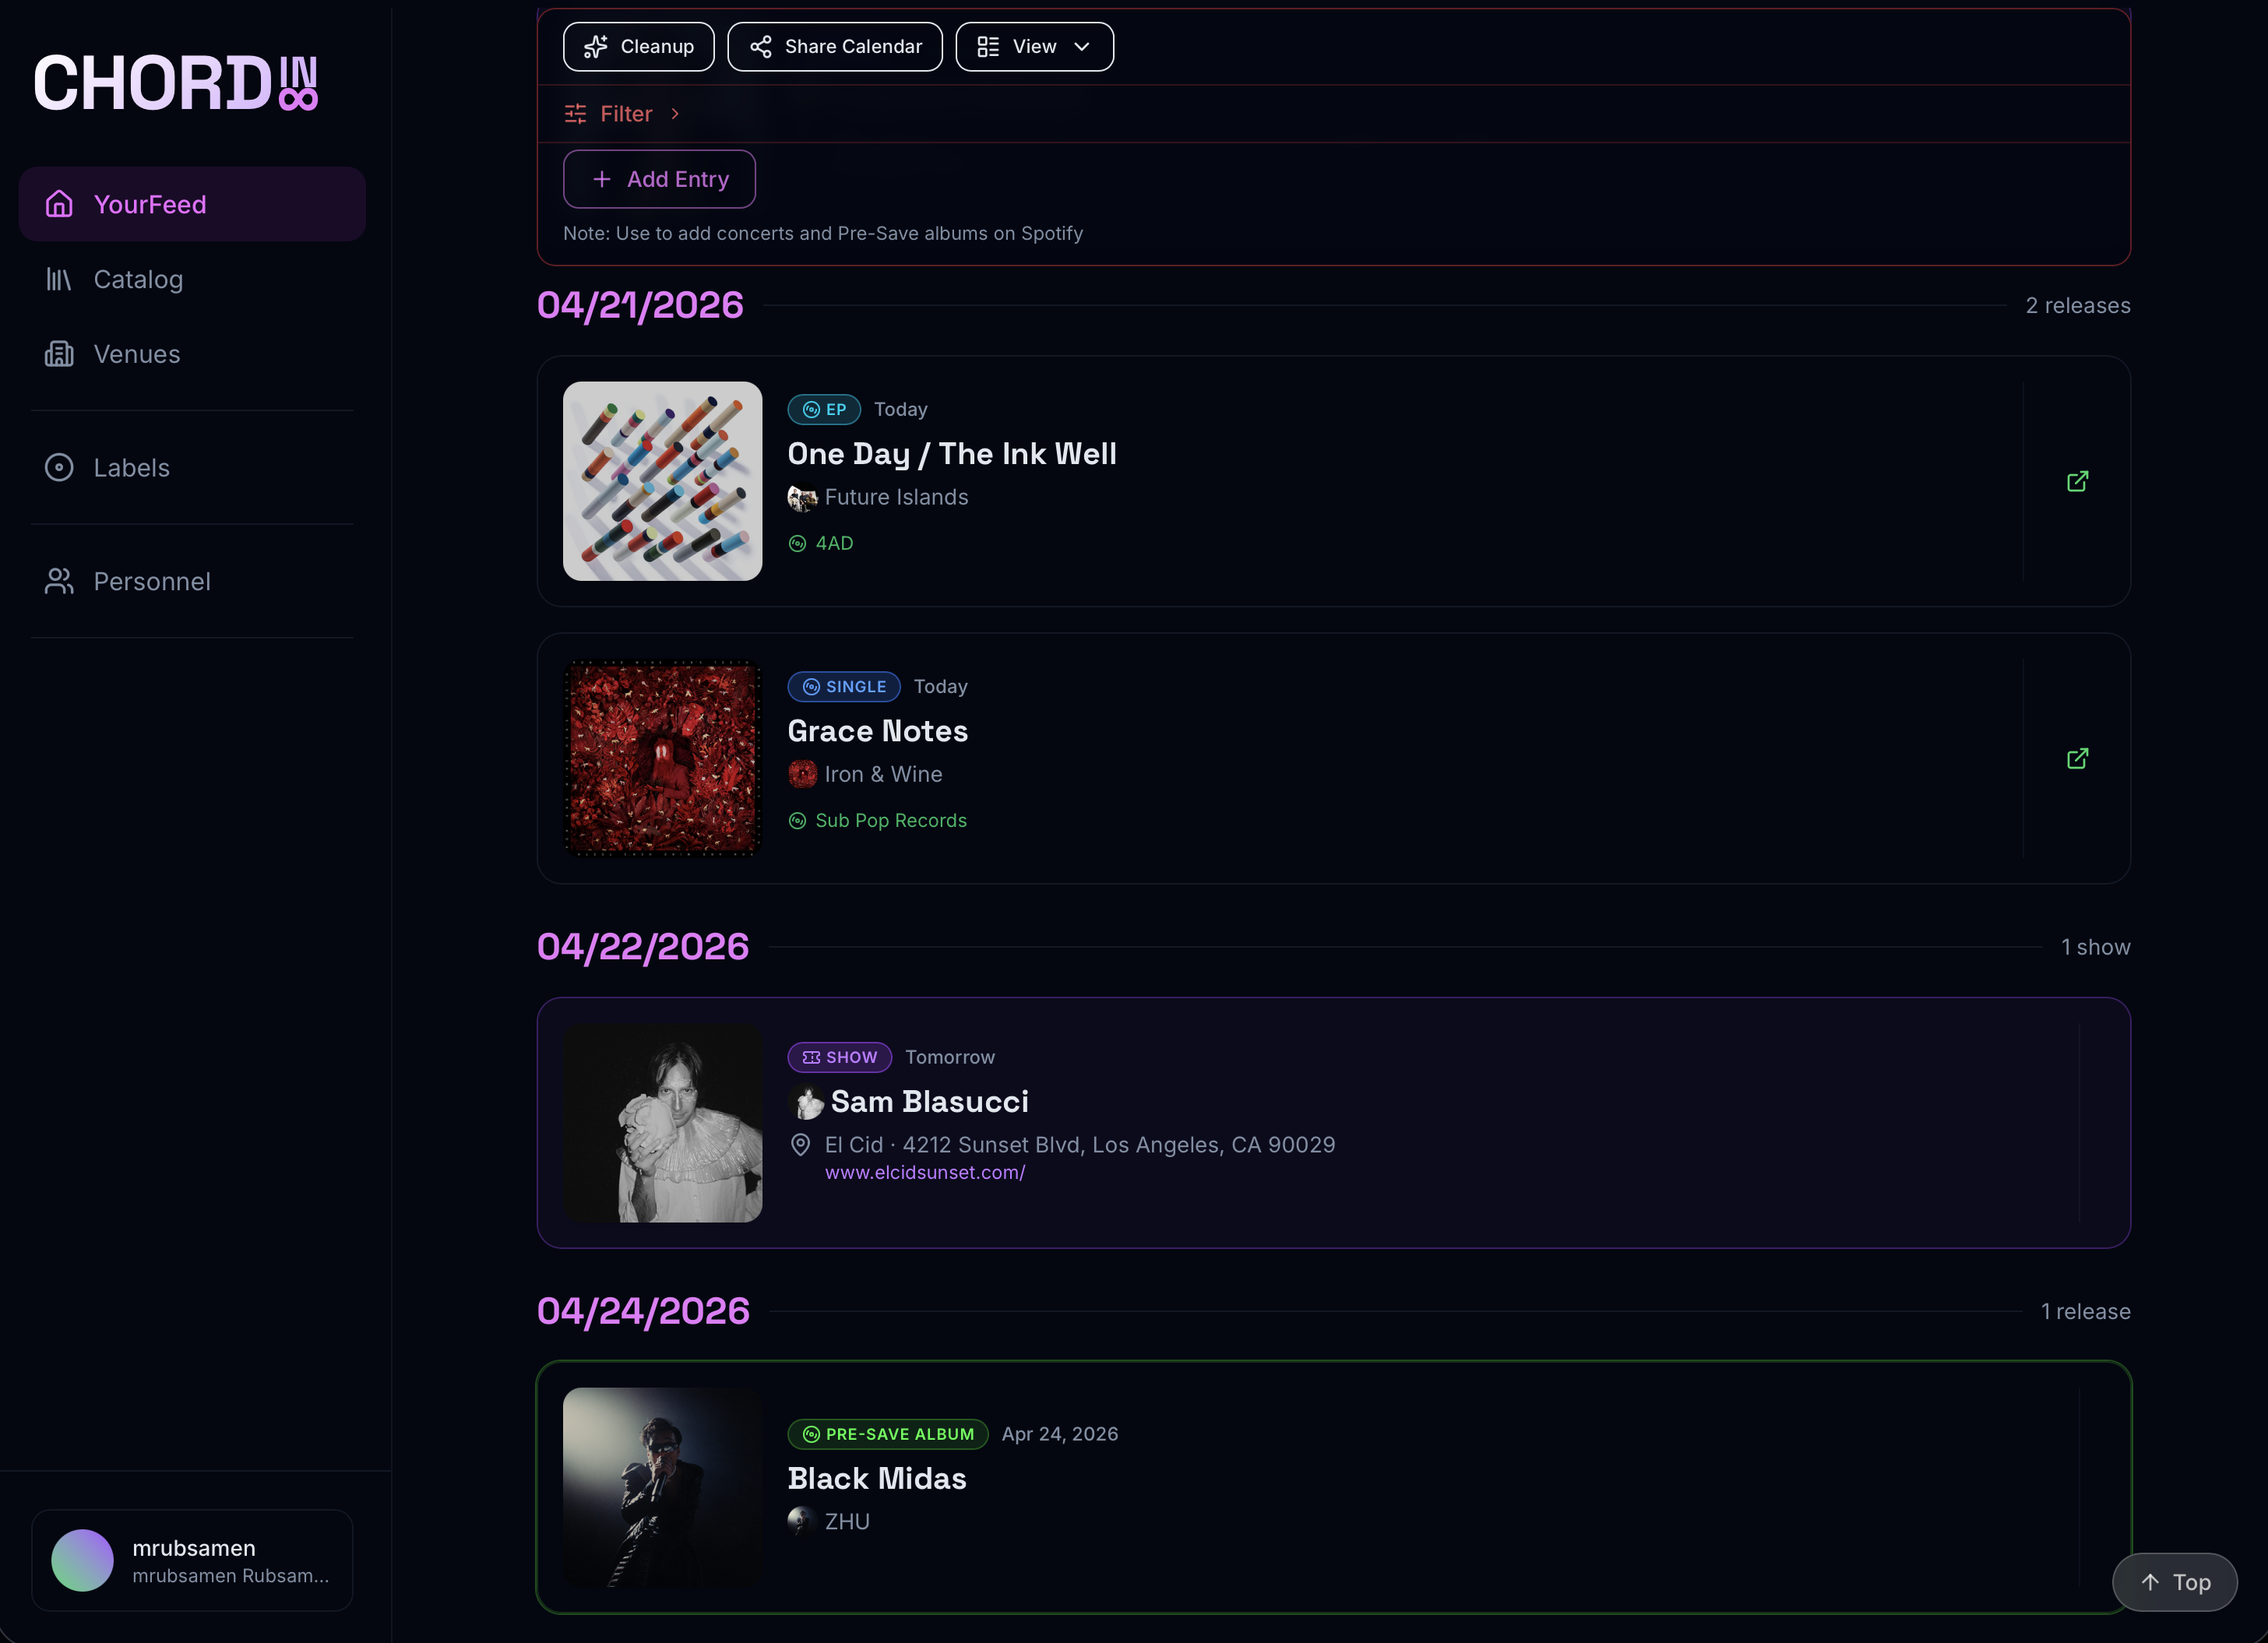Open the View dropdown
The height and width of the screenshot is (1643, 2268).
(1034, 46)
